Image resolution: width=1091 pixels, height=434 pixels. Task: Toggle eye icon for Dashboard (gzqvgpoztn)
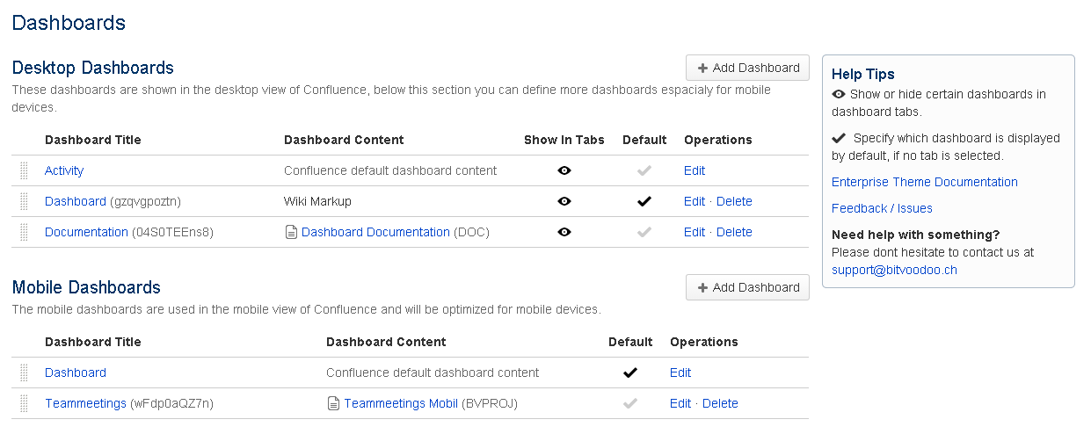point(564,201)
